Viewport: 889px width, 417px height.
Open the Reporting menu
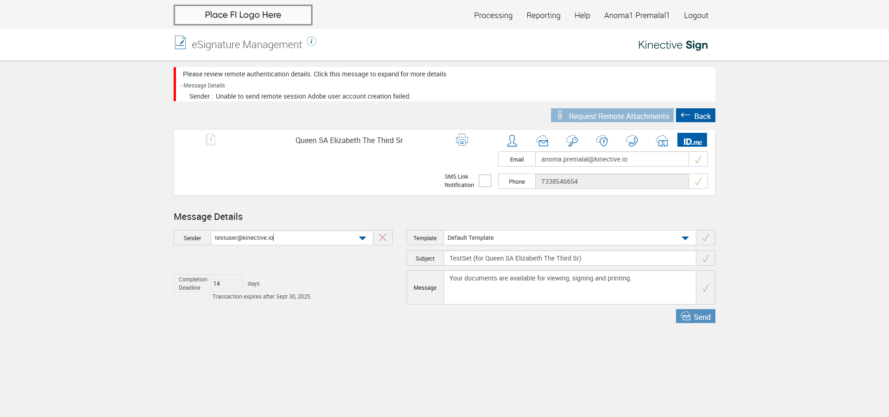click(x=543, y=15)
